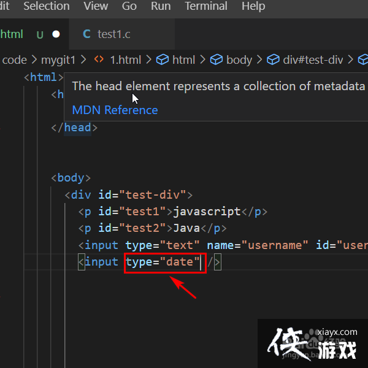The image size is (368, 368).
Task: Click the word Java in test2 paragraph
Action: [x=186, y=228]
